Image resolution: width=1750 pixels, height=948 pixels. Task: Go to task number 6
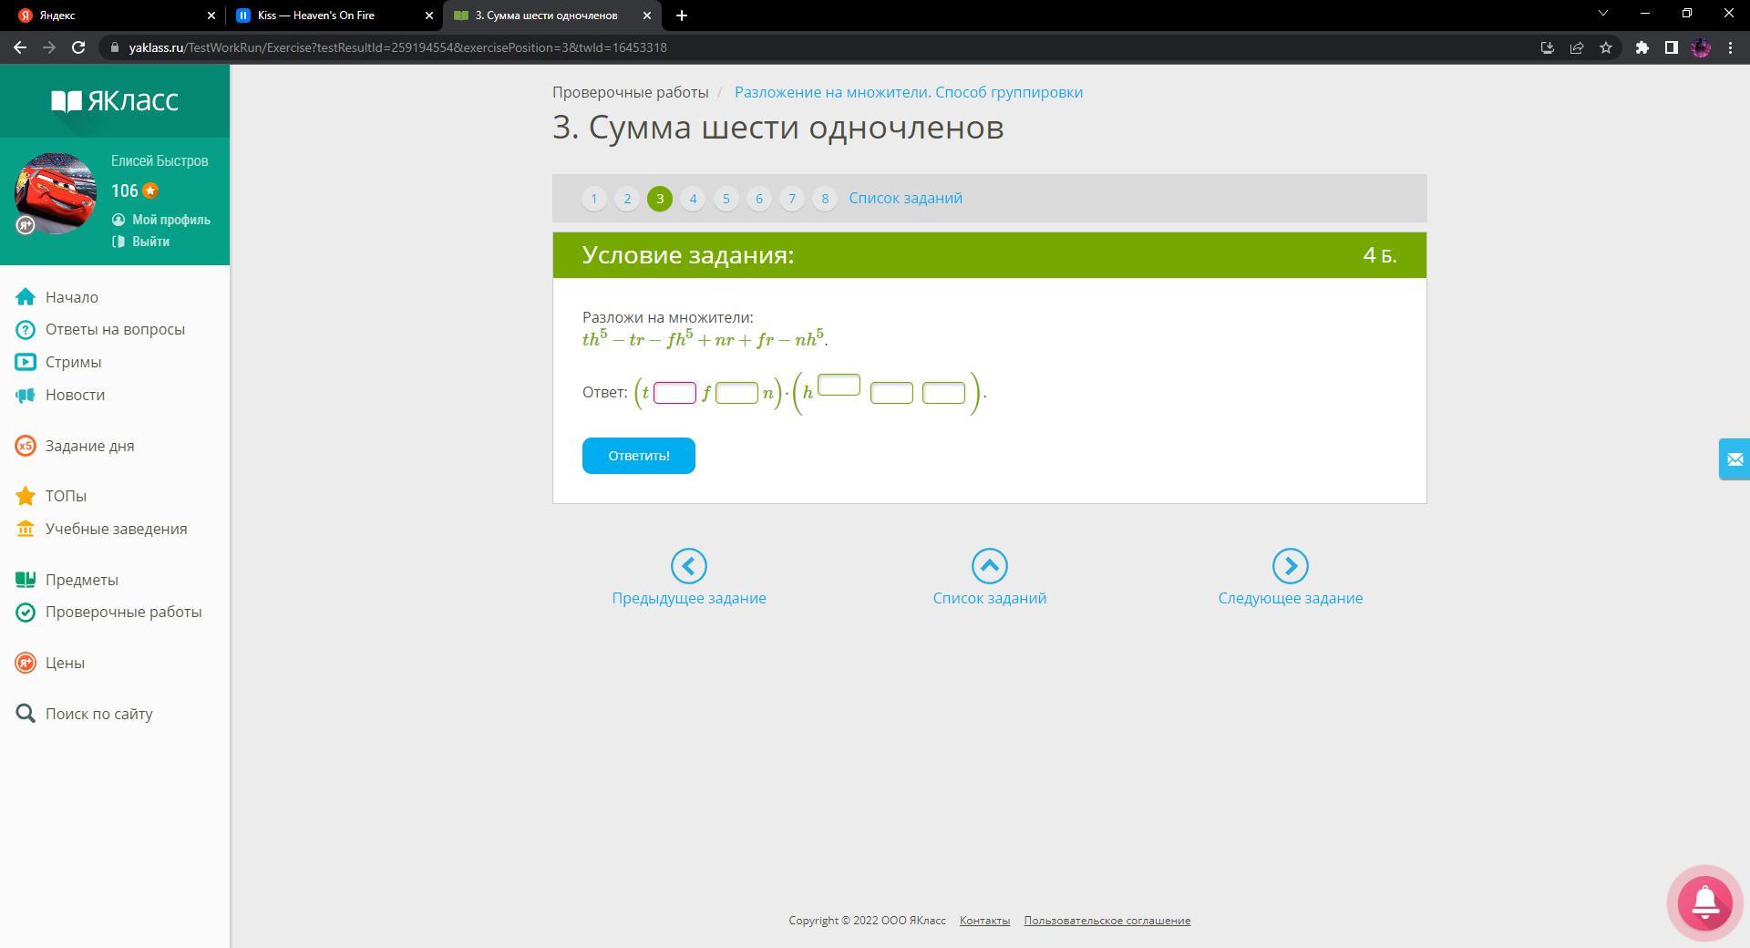coord(759,199)
